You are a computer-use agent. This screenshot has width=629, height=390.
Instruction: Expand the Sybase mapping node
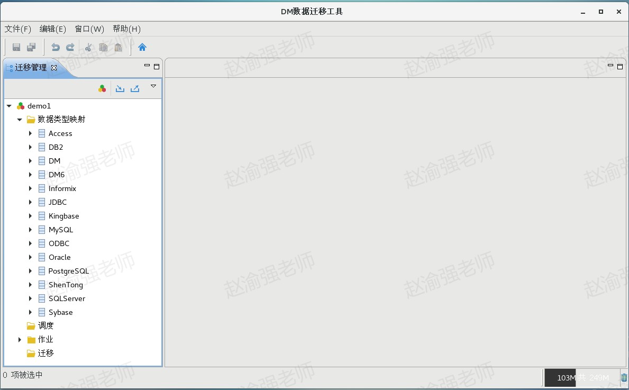point(30,312)
